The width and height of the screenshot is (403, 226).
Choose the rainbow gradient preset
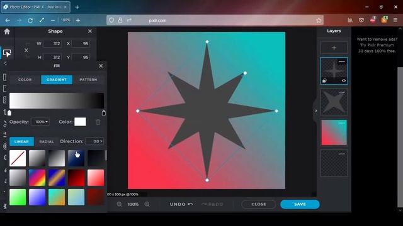(37, 178)
